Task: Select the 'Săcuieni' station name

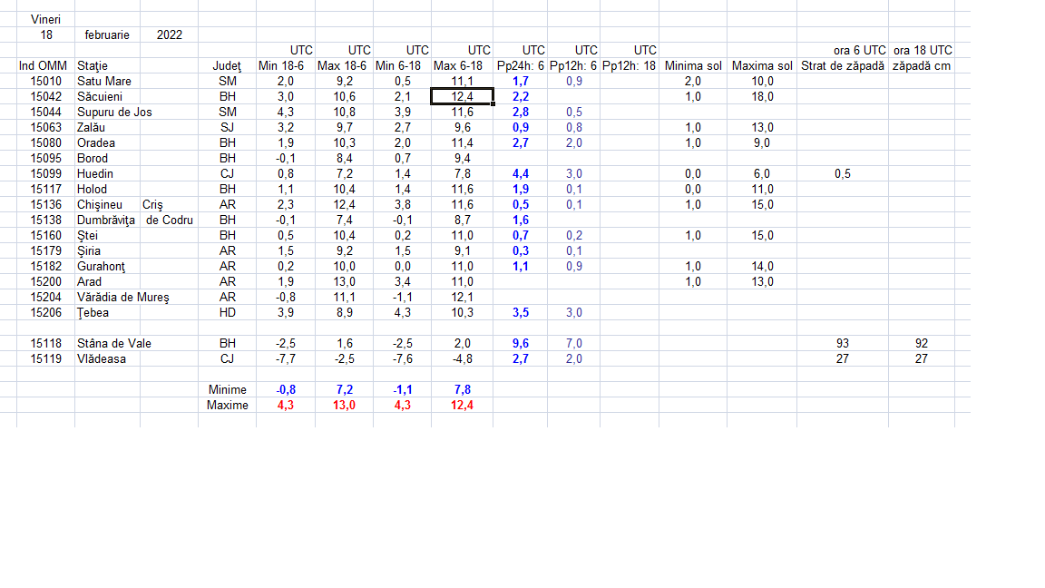Action: coord(100,97)
